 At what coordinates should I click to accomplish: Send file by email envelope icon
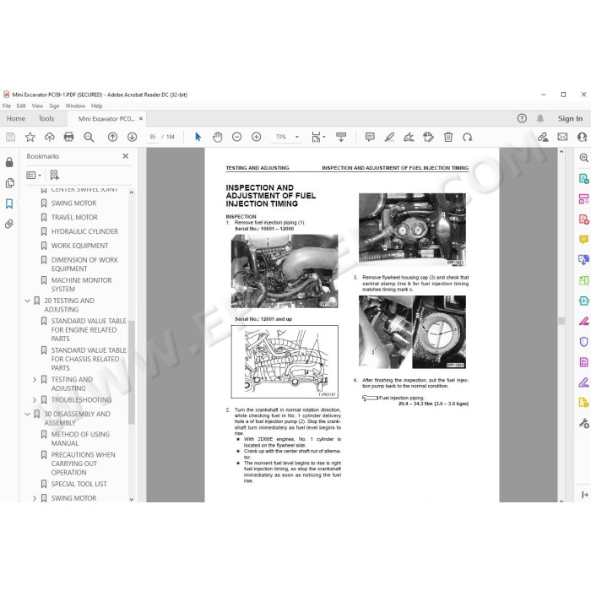pos(562,137)
